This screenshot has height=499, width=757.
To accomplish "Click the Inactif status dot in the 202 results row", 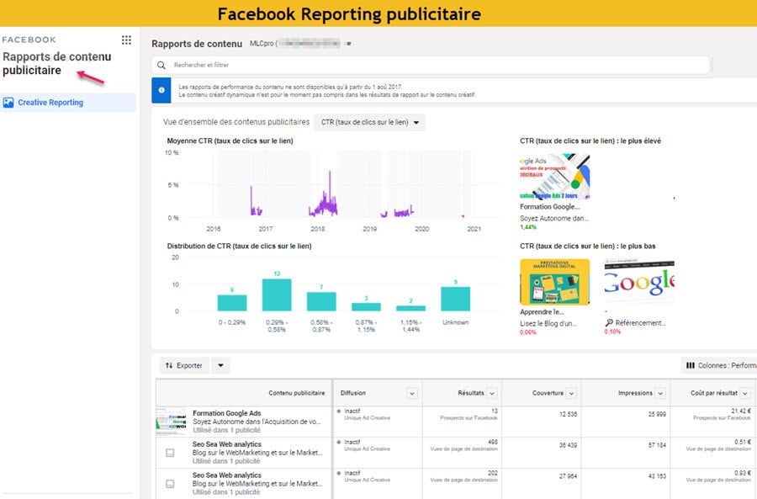I will point(339,473).
